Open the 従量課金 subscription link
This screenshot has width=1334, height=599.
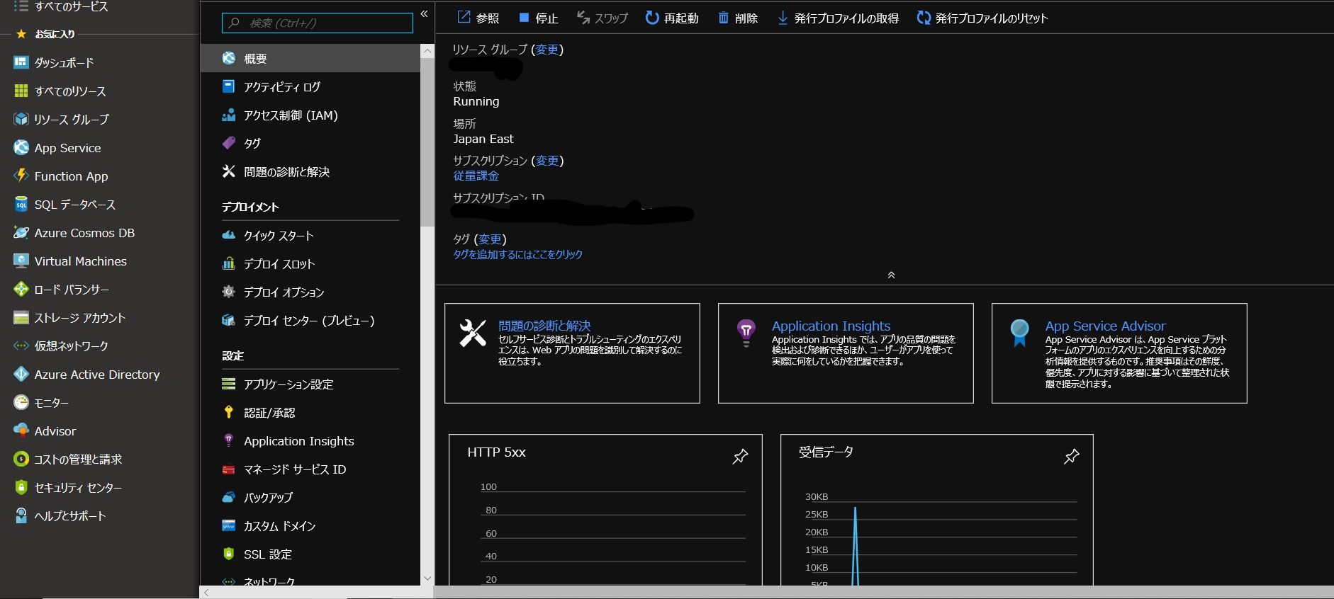[476, 176]
